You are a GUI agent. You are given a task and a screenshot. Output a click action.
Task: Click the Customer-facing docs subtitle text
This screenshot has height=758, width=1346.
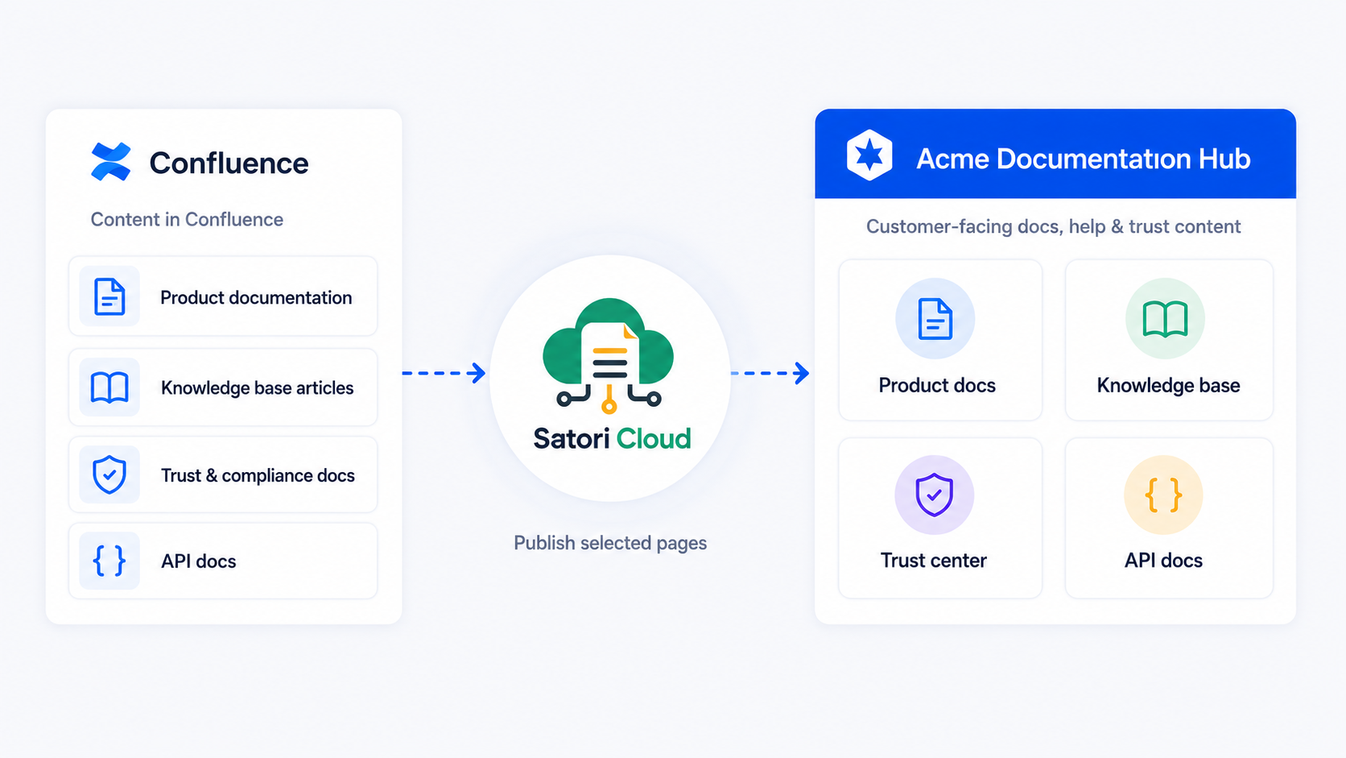1053,226
